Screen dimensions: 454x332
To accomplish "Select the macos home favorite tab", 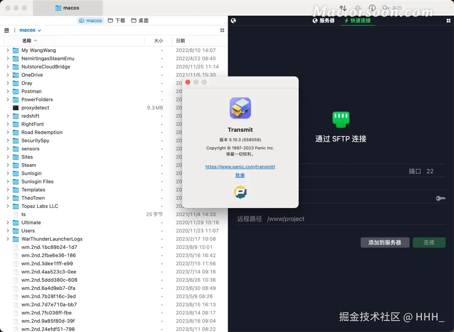I will tap(90, 21).
